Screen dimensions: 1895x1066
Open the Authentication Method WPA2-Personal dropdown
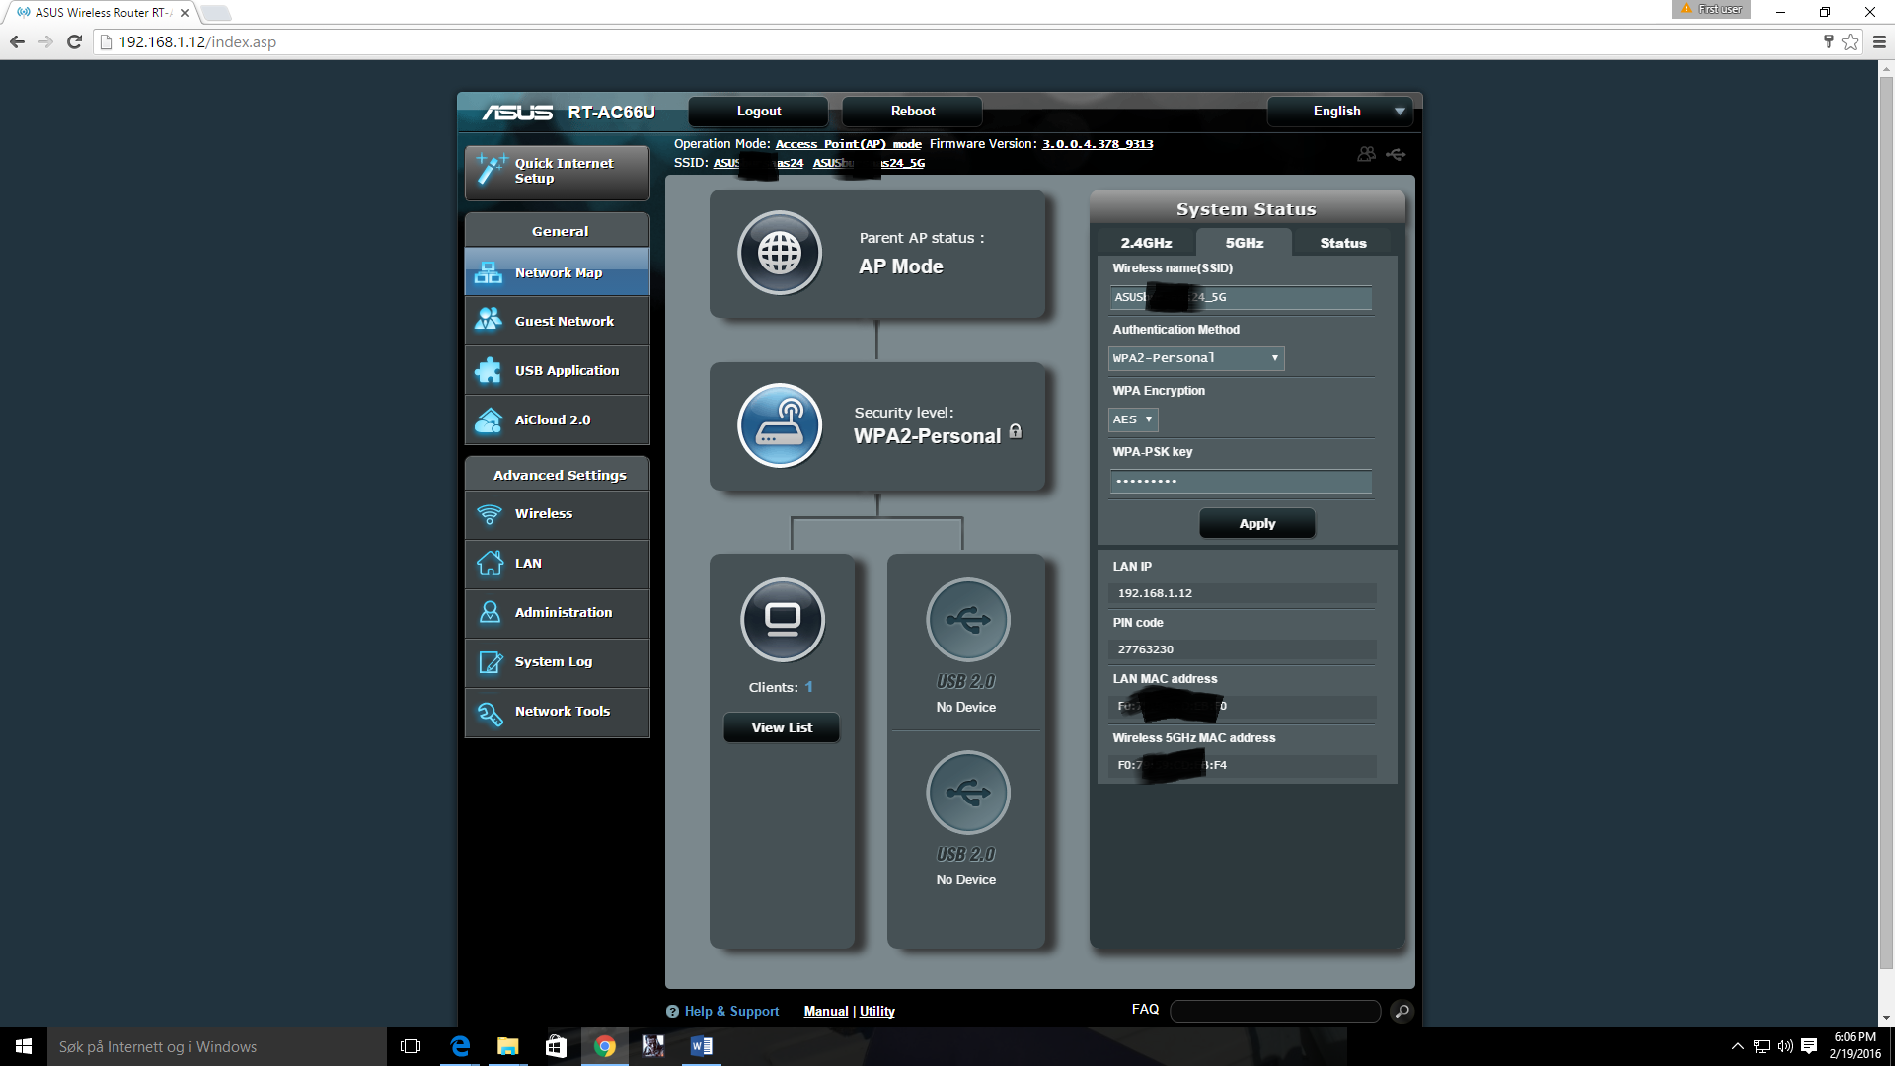point(1196,358)
